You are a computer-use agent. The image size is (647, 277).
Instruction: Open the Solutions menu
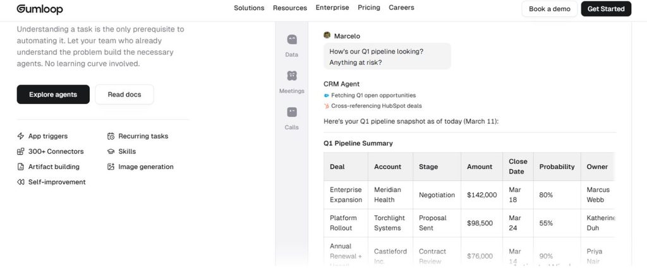[x=249, y=8]
